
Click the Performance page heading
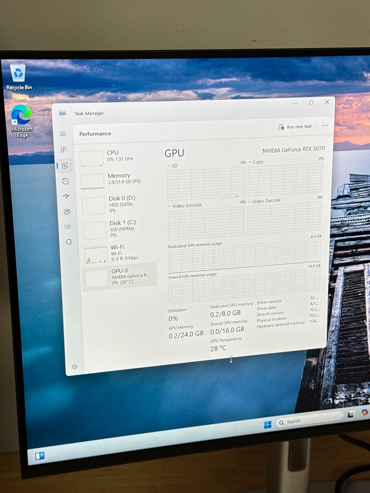(95, 134)
